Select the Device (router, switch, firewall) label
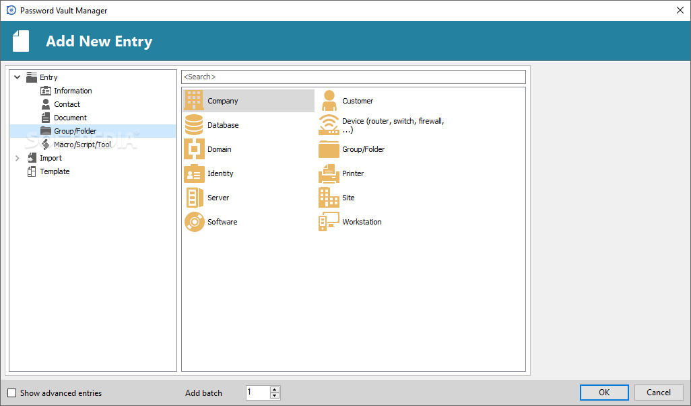Viewport: 691px width, 406px height. pyautogui.click(x=393, y=126)
